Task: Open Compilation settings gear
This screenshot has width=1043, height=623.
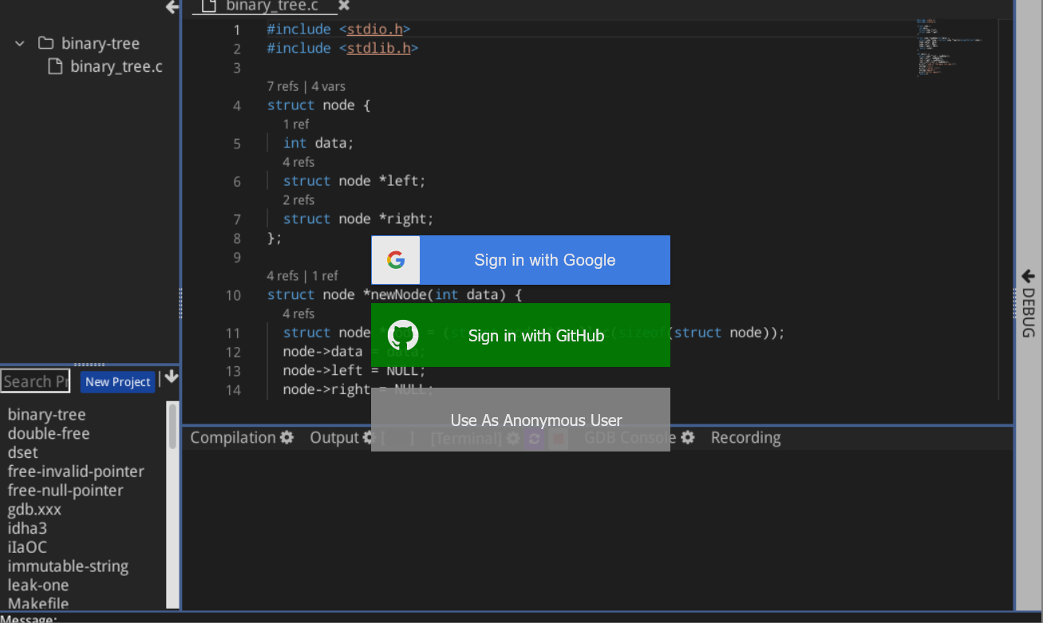Action: pos(286,437)
